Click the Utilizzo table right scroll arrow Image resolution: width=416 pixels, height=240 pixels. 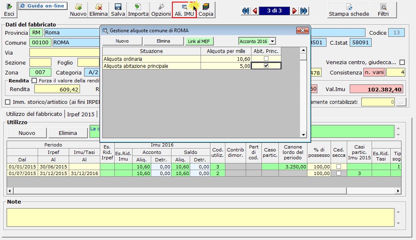click(x=398, y=191)
